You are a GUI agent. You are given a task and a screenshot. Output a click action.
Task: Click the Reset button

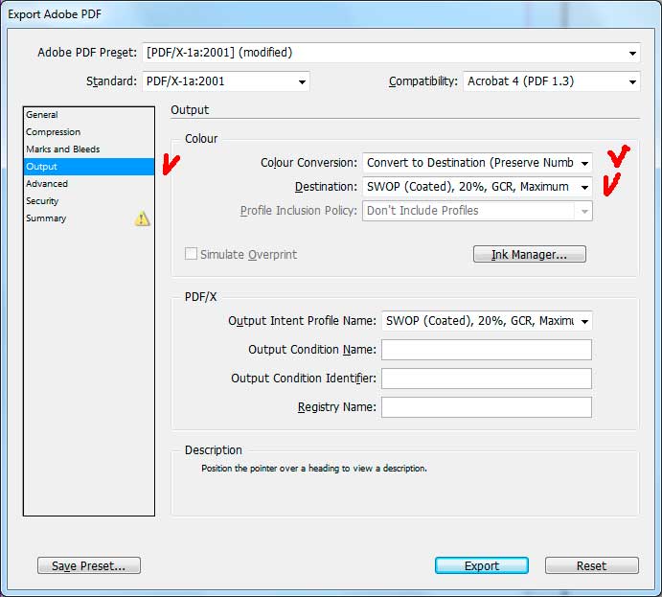pyautogui.click(x=591, y=565)
